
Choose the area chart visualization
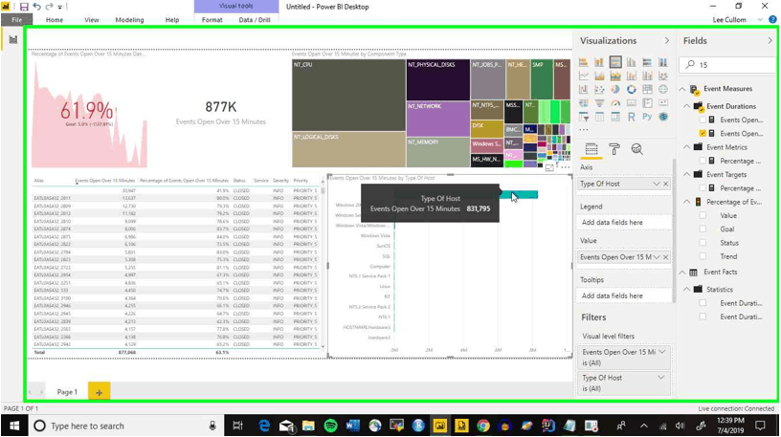point(599,76)
